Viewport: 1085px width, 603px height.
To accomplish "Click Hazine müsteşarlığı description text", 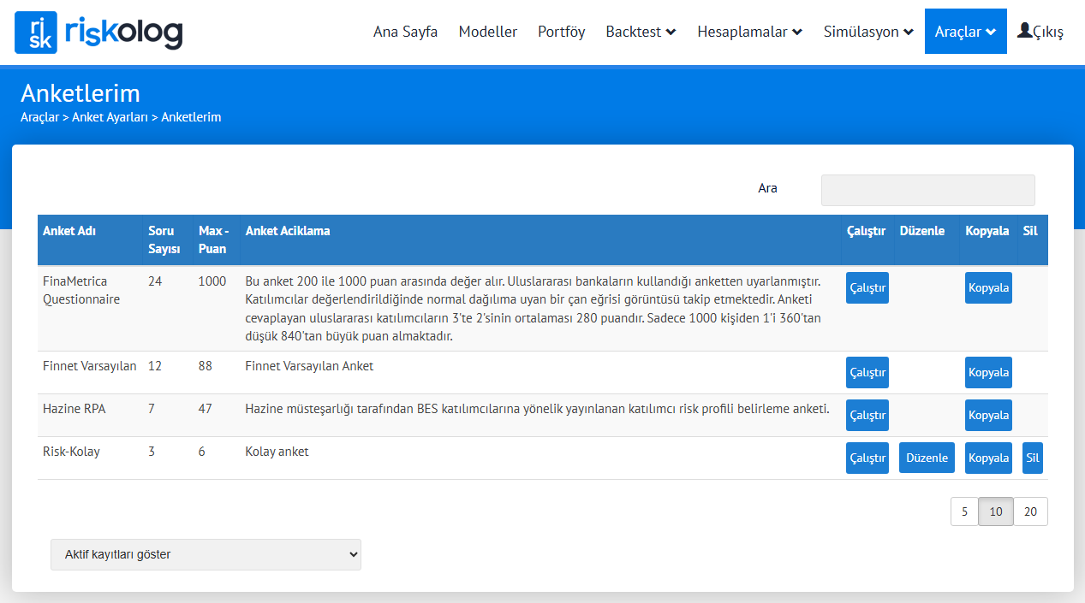I will pyautogui.click(x=538, y=409).
